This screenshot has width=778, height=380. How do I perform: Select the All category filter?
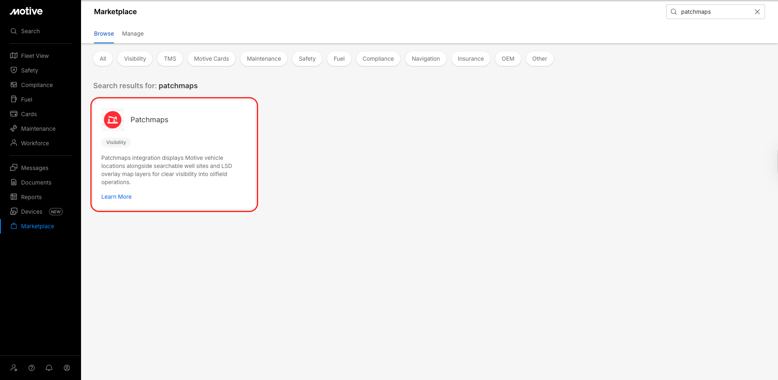point(103,59)
